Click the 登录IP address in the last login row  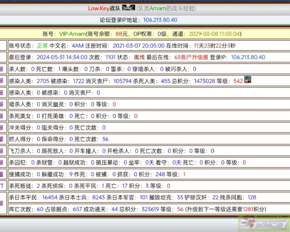[x=248, y=57]
